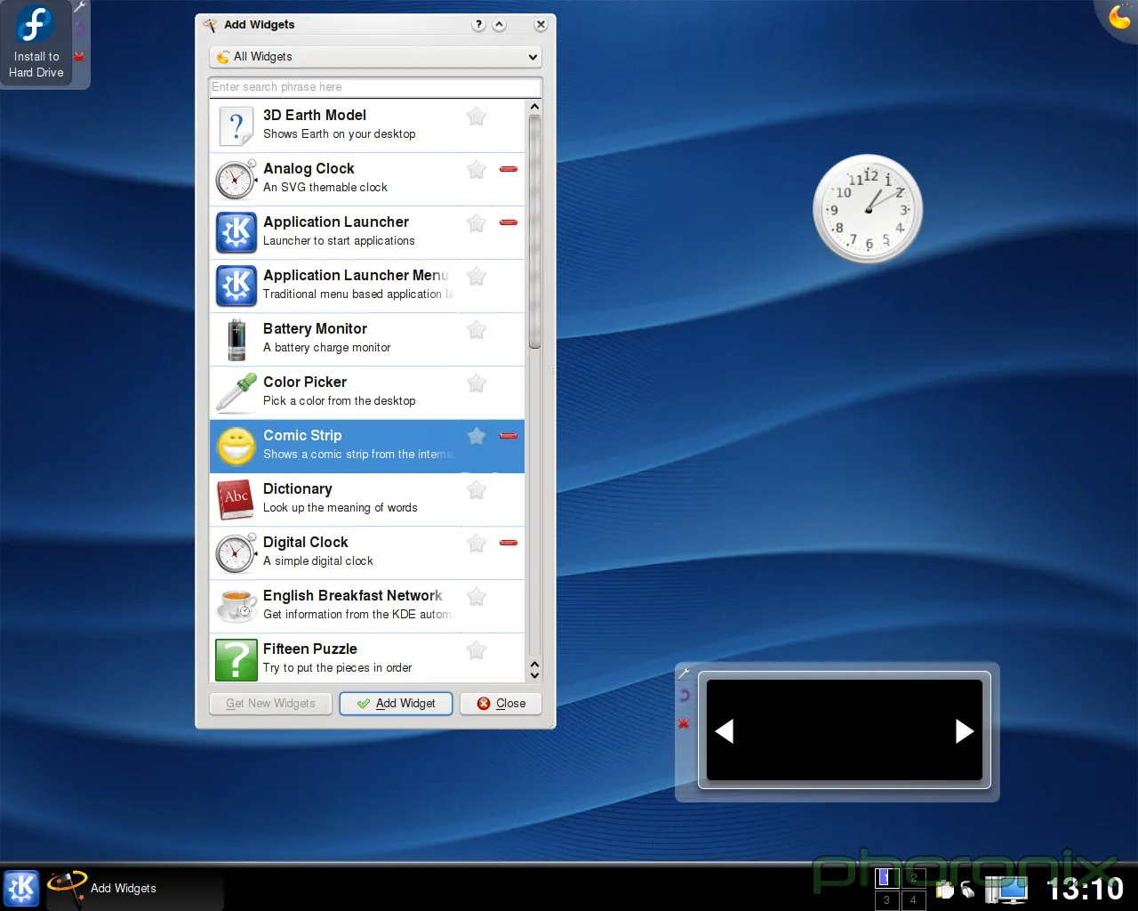Viewport: 1138px width, 911px height.
Task: Shade the Add Widgets window with the up arrow
Action: tap(500, 25)
